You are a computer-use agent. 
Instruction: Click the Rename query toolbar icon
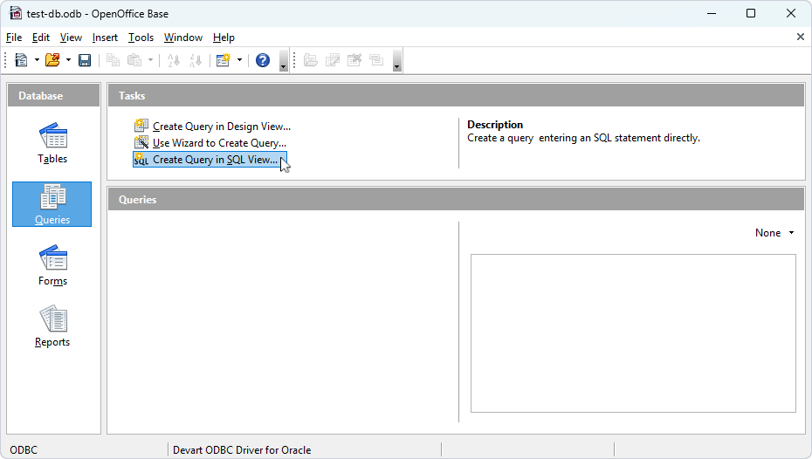point(376,60)
